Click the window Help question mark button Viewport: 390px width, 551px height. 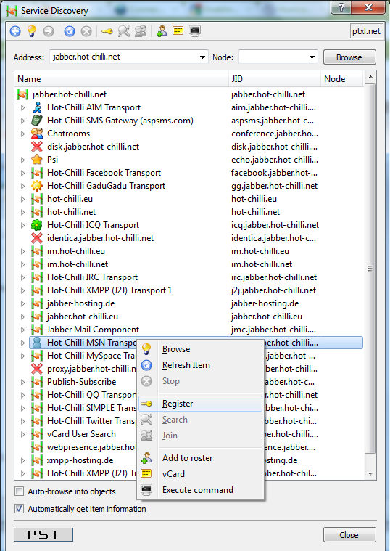(x=341, y=7)
